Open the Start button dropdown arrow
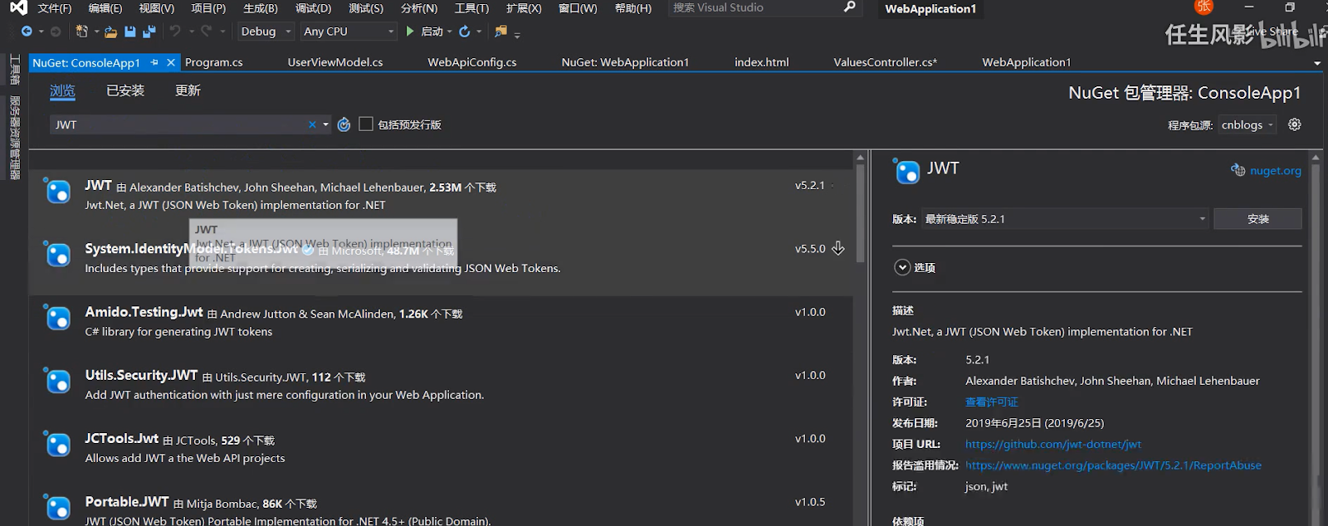1328x526 pixels. point(450,32)
